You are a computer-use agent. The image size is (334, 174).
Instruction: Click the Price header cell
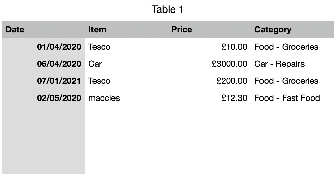tap(209, 30)
